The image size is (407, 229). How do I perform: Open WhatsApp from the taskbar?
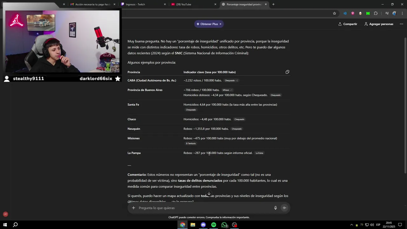click(x=224, y=225)
